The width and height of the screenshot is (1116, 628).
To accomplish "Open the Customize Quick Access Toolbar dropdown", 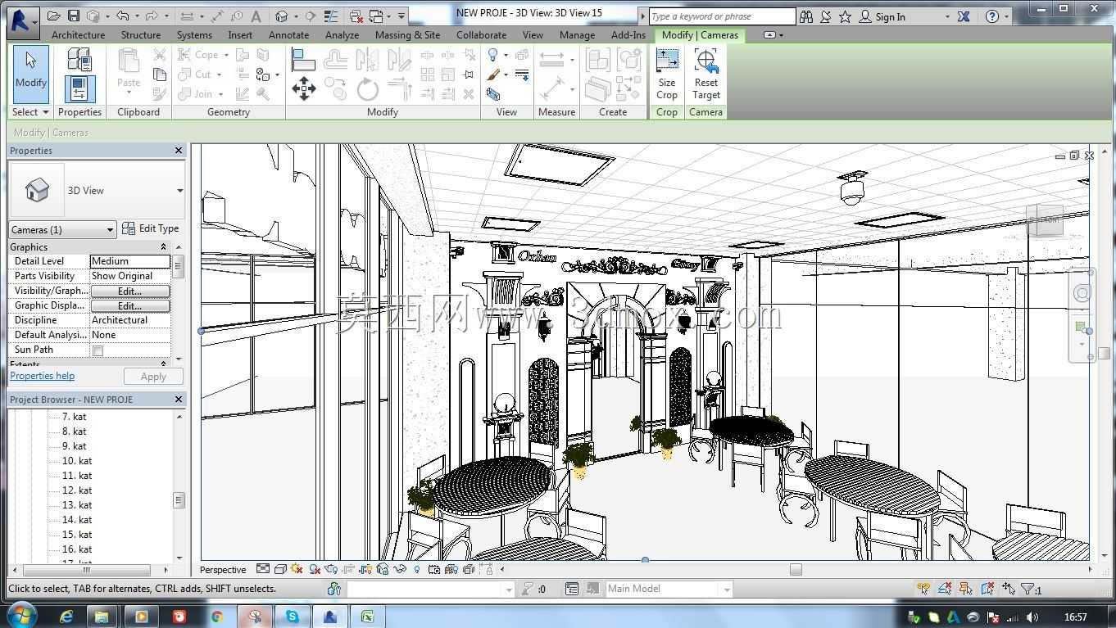I will pos(401,16).
